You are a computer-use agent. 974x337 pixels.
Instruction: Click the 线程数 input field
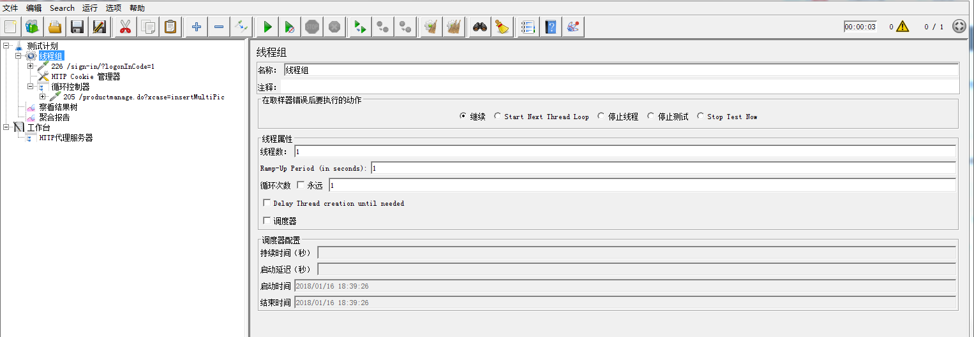[625, 152]
